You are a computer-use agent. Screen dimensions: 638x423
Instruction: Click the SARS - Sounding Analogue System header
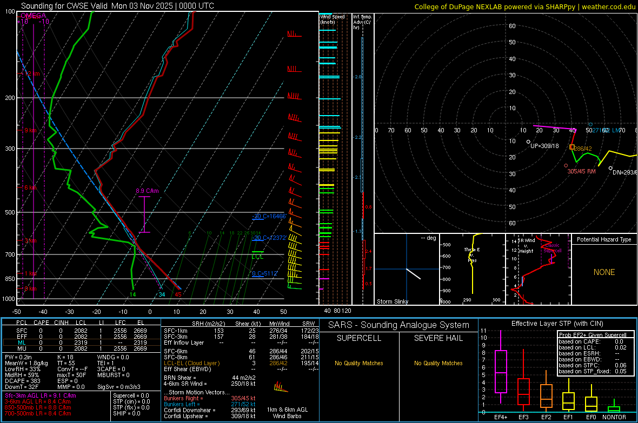tap(399, 325)
